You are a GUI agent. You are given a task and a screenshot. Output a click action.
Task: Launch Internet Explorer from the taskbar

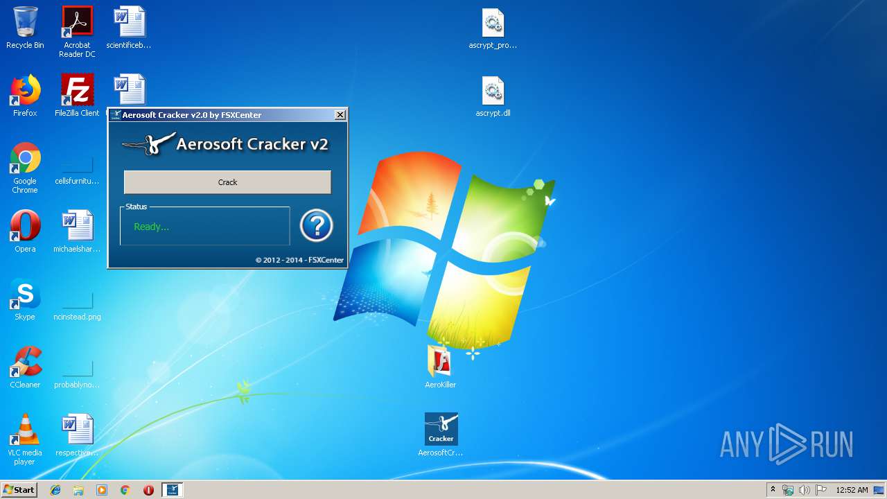click(55, 490)
